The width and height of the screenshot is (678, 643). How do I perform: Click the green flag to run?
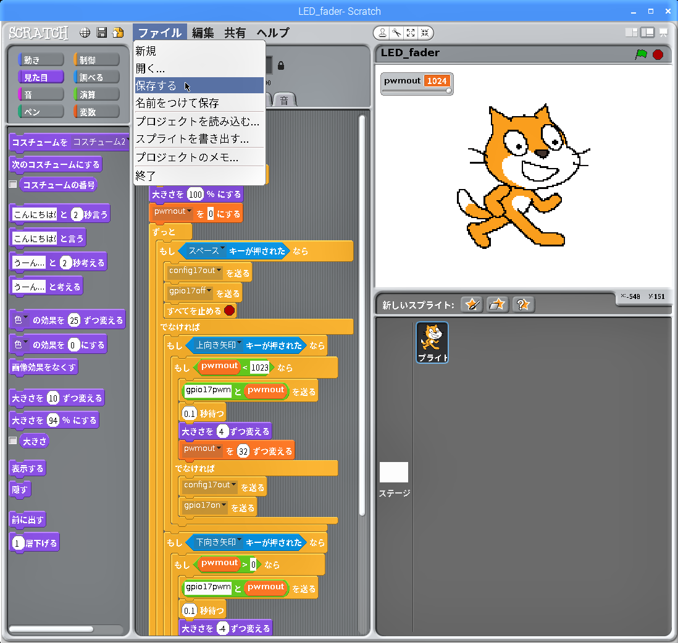tap(641, 54)
